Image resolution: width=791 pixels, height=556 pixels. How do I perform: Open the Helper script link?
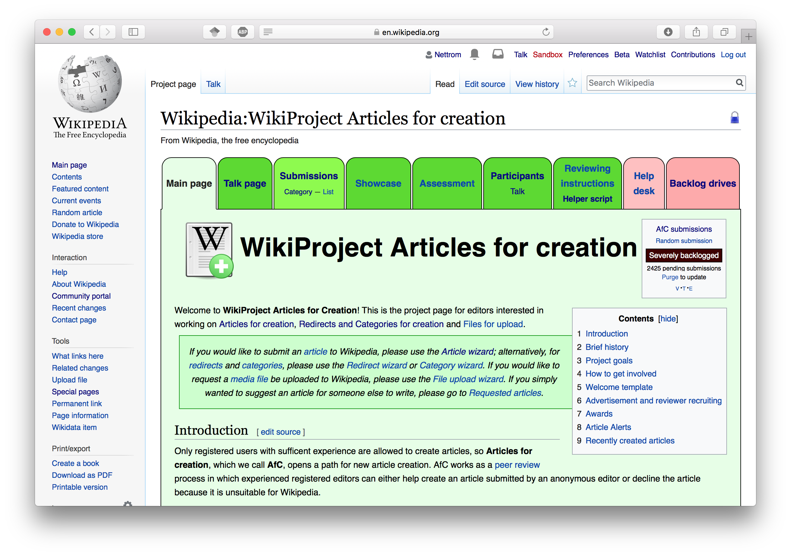coord(587,199)
